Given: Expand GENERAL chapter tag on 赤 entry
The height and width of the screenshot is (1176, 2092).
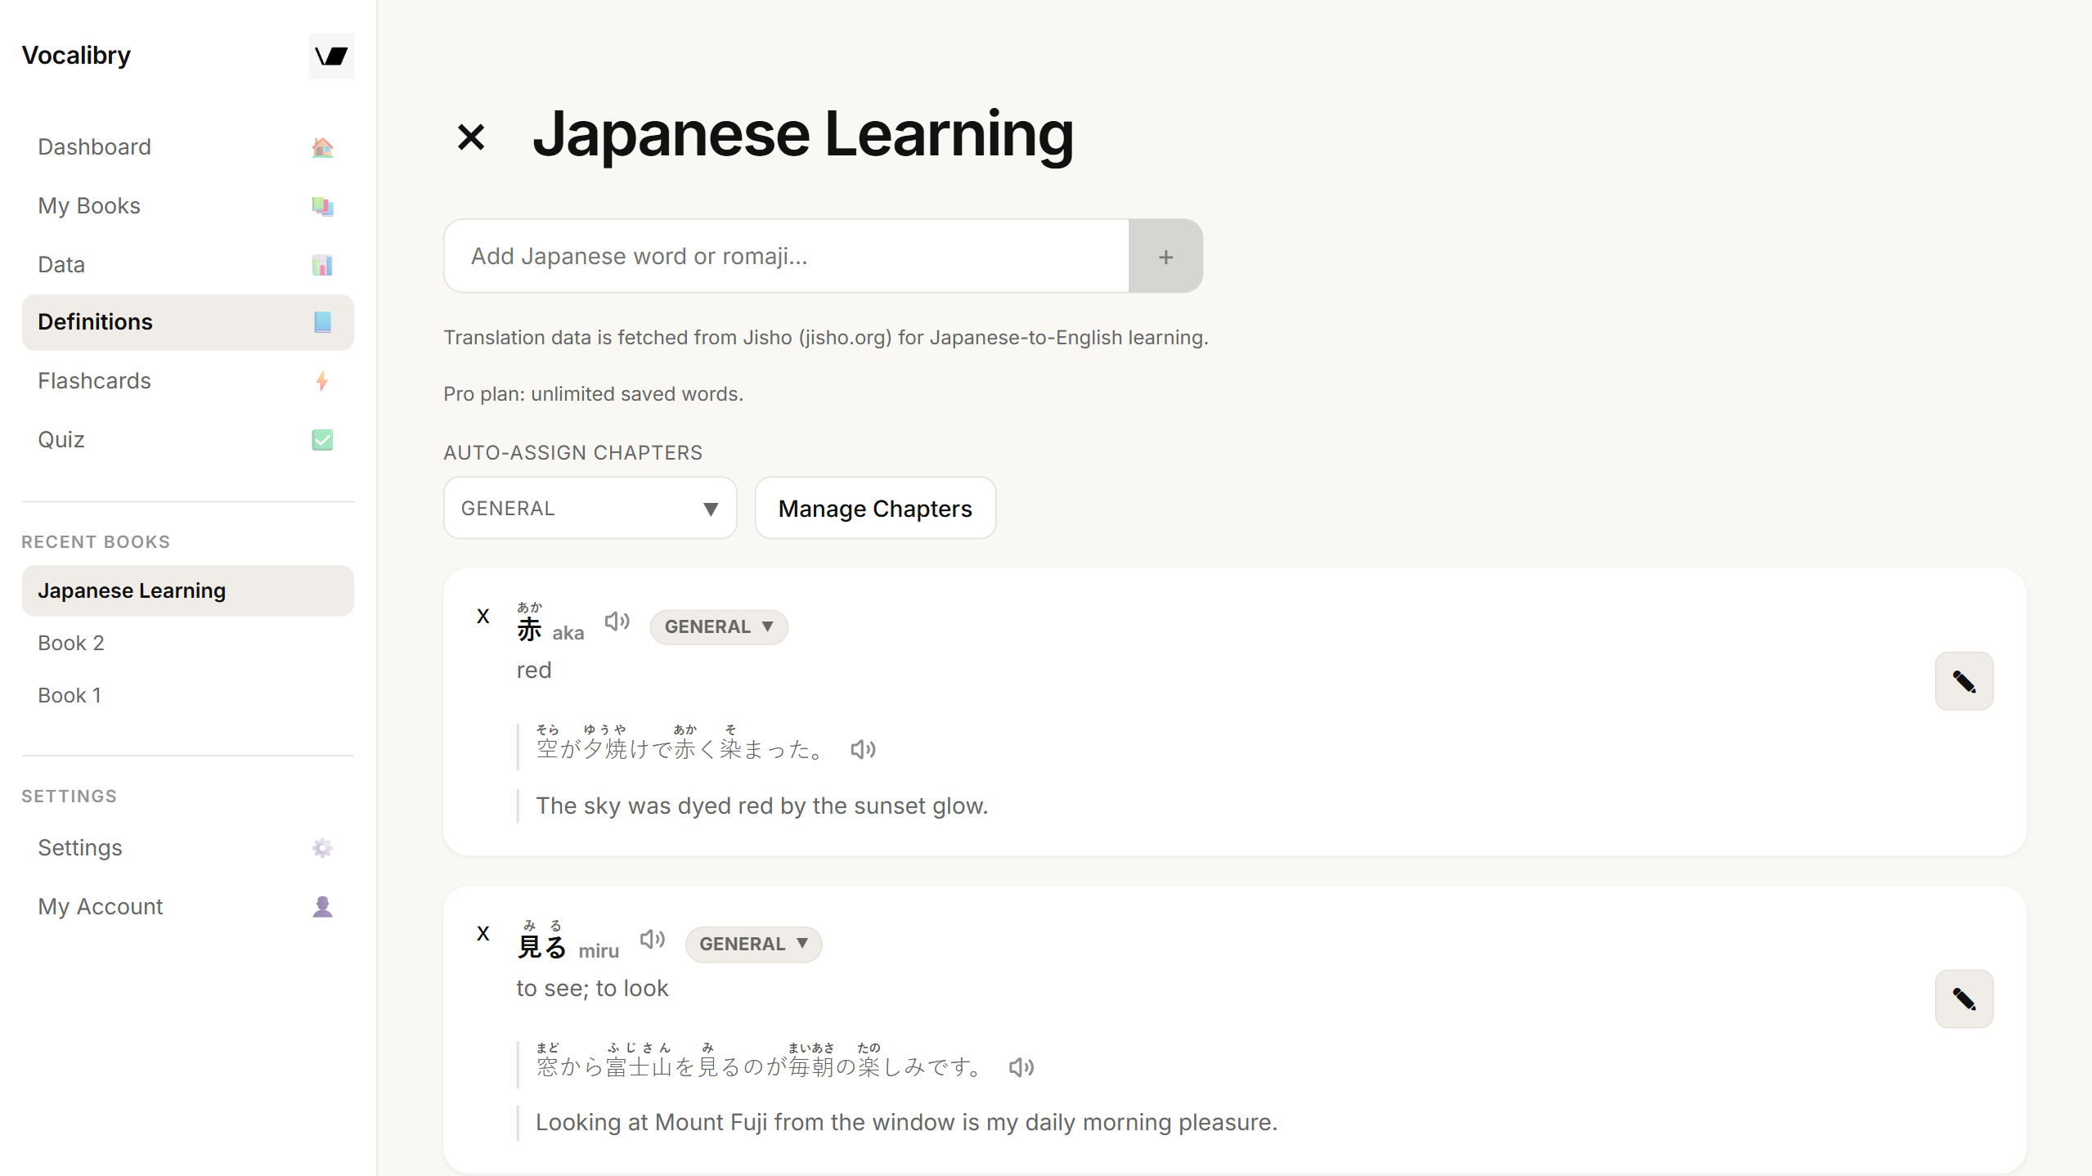Looking at the screenshot, I should [719, 626].
